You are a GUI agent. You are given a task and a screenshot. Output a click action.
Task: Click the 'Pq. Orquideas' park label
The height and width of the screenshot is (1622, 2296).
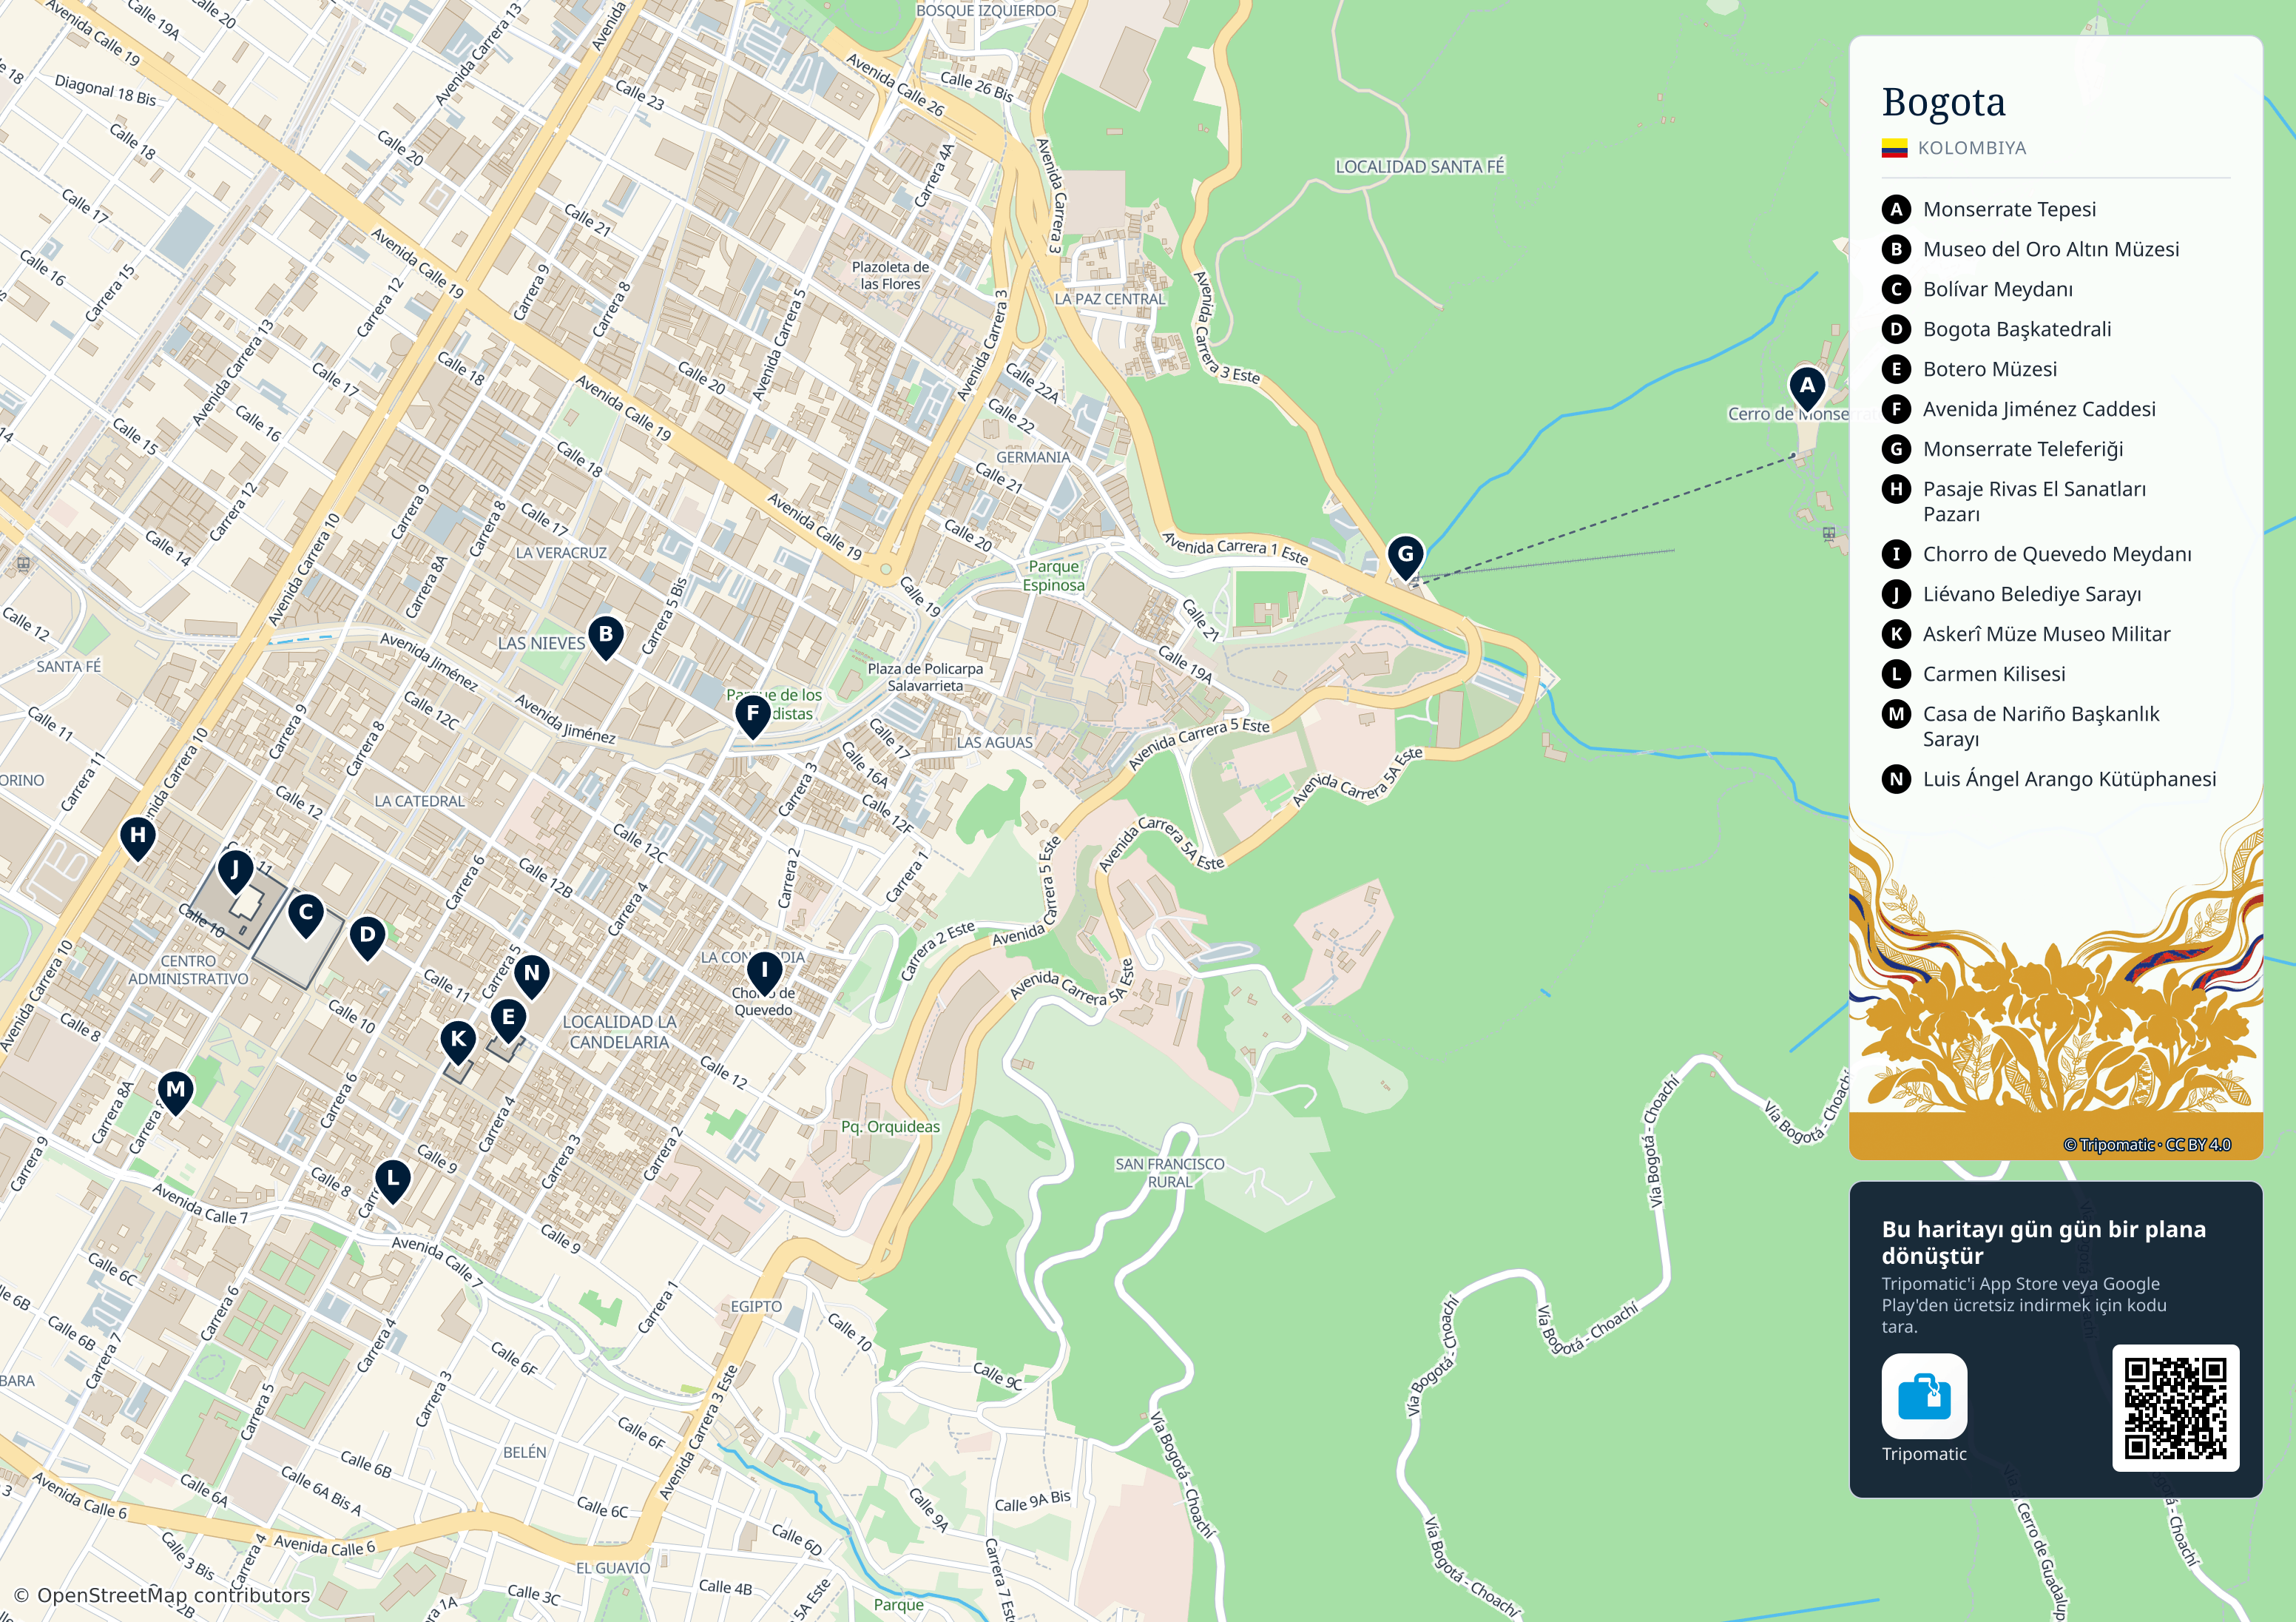(890, 1127)
